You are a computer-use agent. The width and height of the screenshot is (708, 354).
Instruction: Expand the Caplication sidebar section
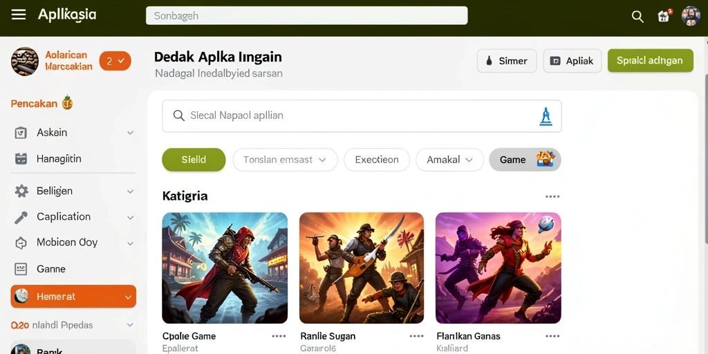(130, 218)
